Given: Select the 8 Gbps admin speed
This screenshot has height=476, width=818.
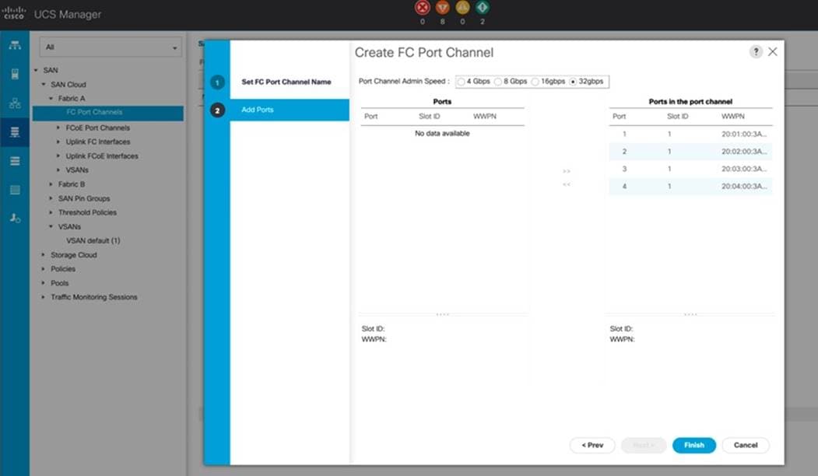Looking at the screenshot, I should (497, 82).
